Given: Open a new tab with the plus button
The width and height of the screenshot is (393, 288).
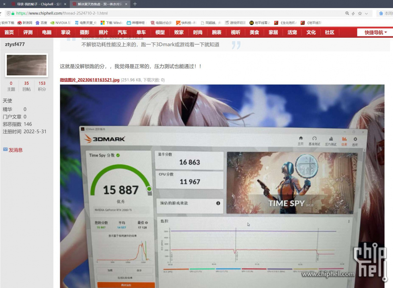Looking at the screenshot, I should click(x=135, y=4).
